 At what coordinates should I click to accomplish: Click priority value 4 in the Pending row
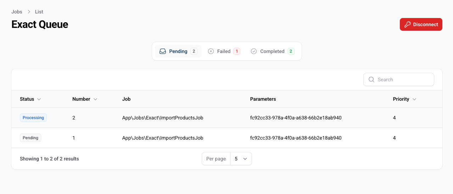click(395, 138)
